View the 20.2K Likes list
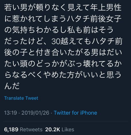The height and width of the screenshot is (135, 131). tap(60, 130)
